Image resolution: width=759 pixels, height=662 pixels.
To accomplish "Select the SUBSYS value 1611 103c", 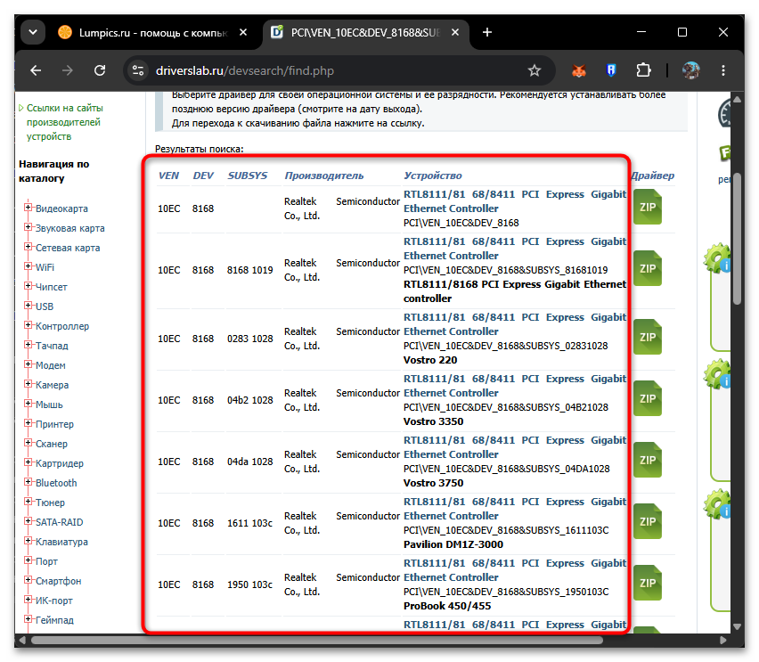I will coord(249,523).
